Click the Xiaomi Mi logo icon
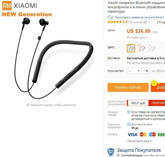The height and width of the screenshot is (157, 165). click(7, 5)
